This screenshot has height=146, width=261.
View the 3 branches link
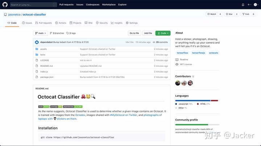(57, 33)
